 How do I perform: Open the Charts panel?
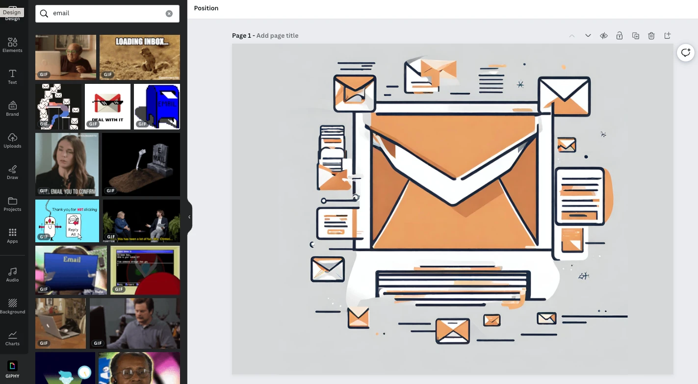[x=12, y=338]
